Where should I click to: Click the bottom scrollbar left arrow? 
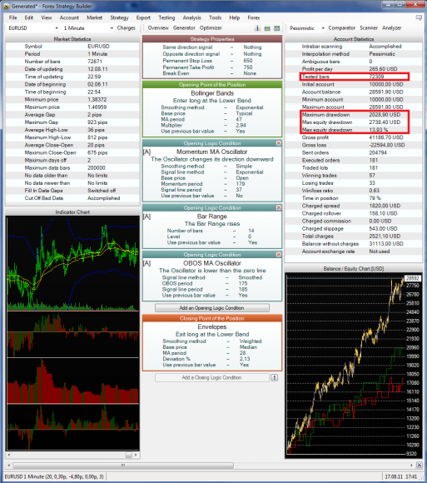(8, 466)
